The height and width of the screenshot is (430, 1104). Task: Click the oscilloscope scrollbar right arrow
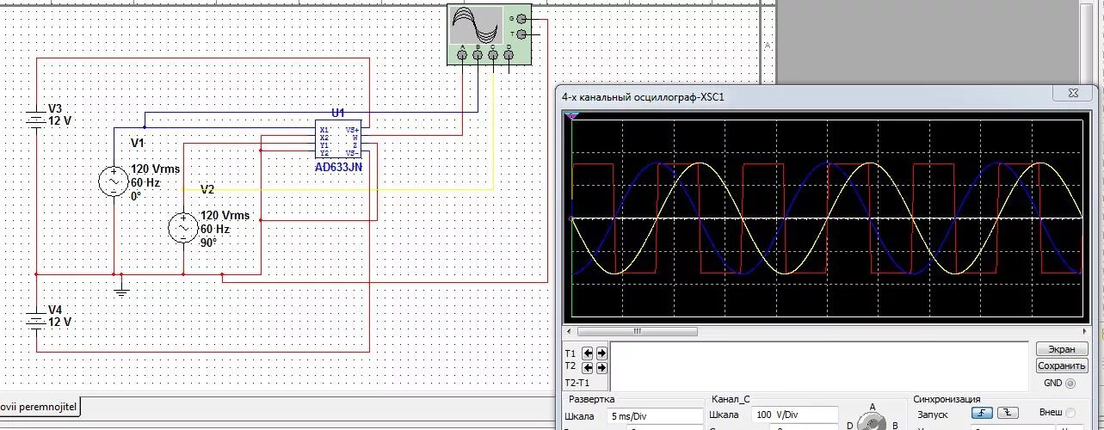click(1082, 331)
